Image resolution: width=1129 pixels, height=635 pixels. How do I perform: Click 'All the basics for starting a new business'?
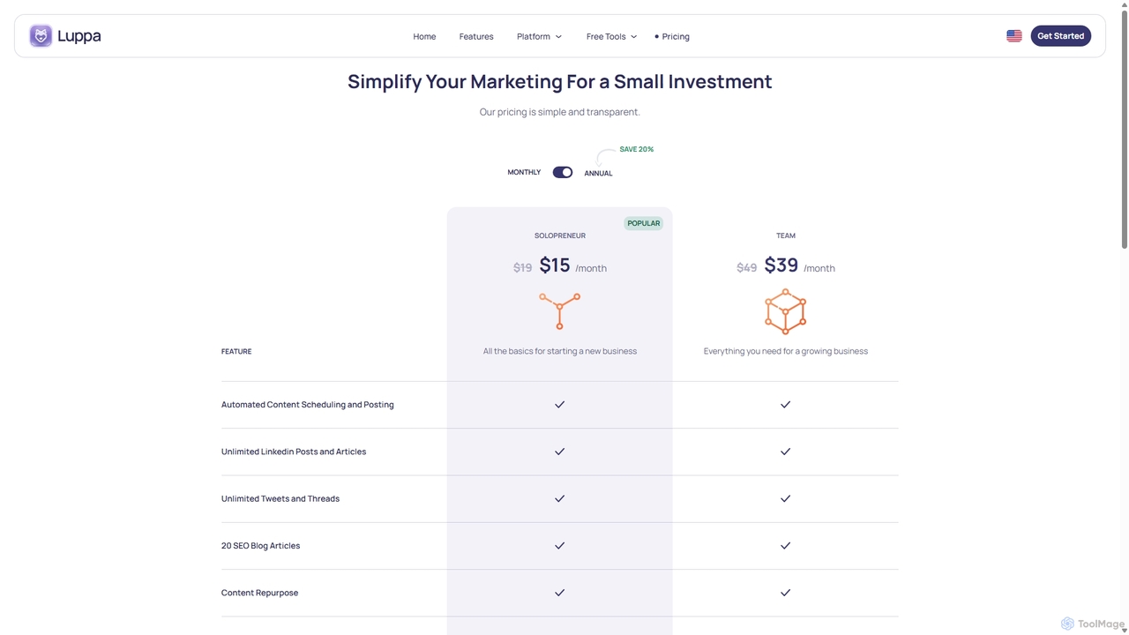click(560, 351)
